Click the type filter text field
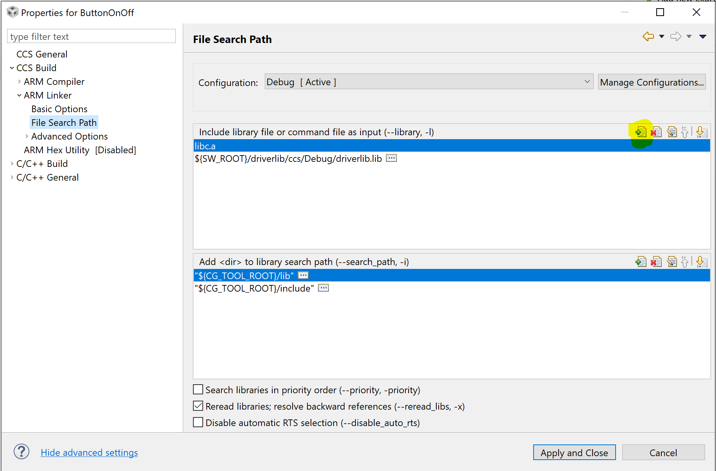 click(91, 36)
